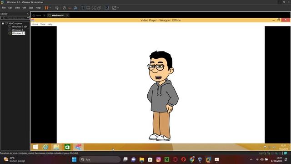The image size is (291, 164).
Task: Open the guest Windows 8.1 Start button
Action: 35,147
